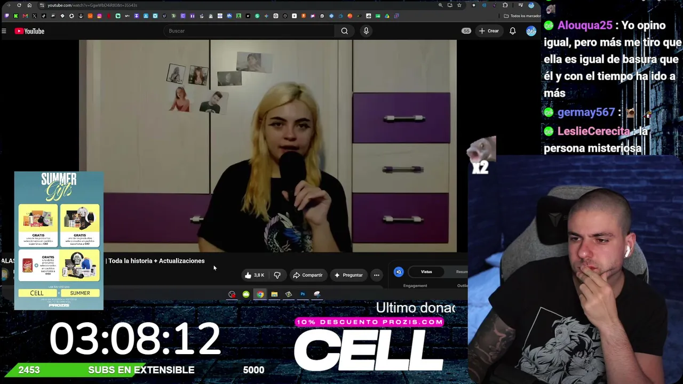683x384 pixels.
Task: Click the video player showing the blonde girl
Action: (268, 146)
